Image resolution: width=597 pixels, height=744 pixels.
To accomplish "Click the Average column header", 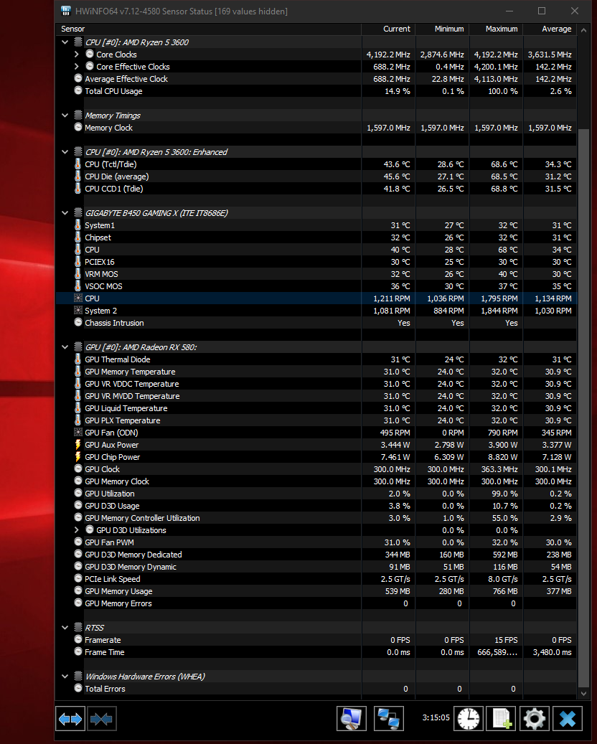I will pos(550,29).
